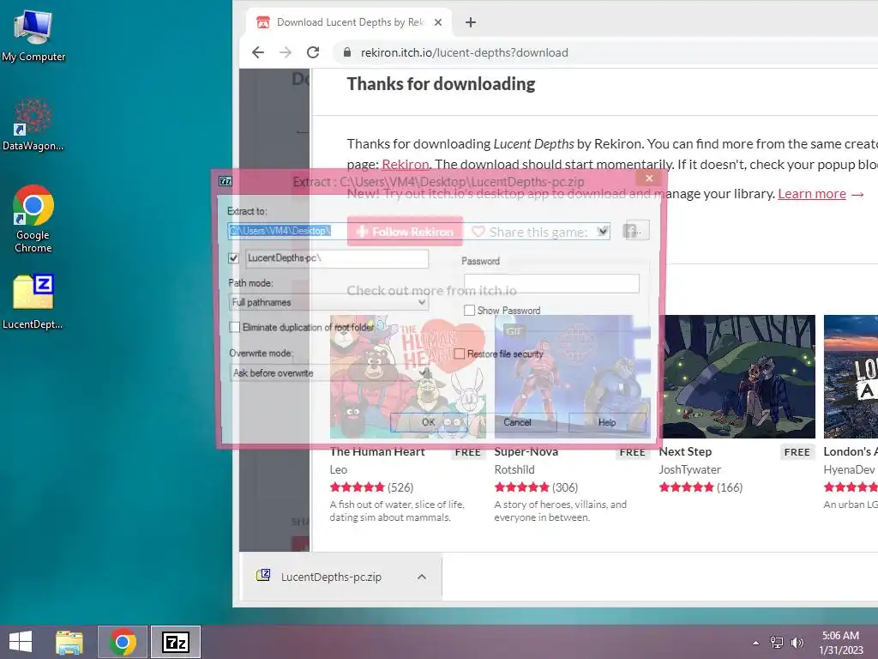Open File Explorer from the taskbar

(x=69, y=642)
